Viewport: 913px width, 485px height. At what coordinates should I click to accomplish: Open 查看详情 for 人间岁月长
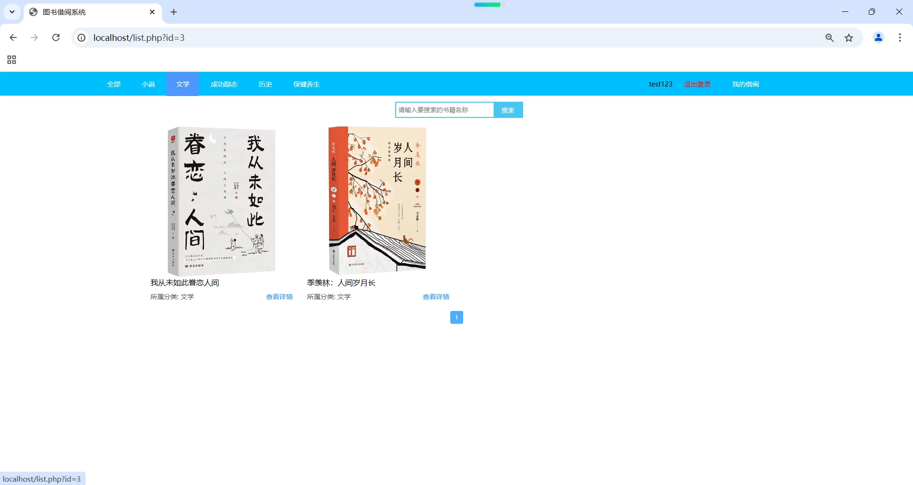coord(435,296)
